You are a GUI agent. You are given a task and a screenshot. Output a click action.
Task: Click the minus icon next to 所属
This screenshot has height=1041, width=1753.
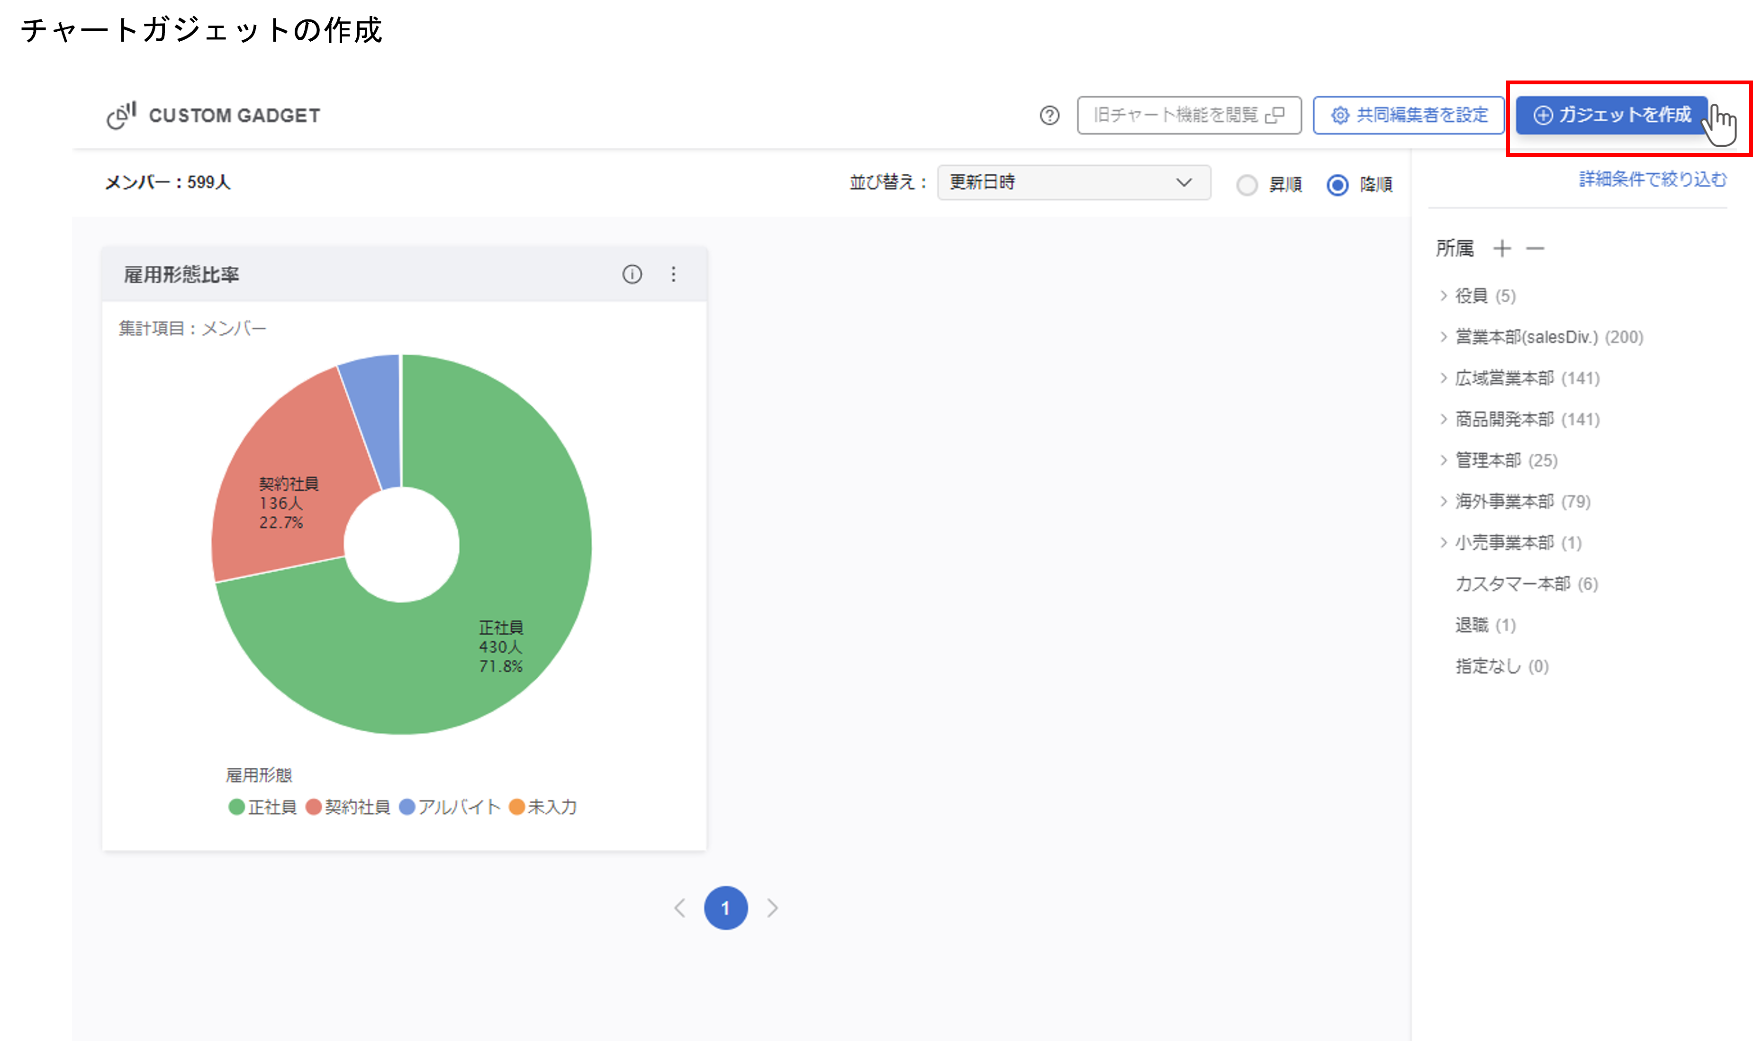tap(1535, 248)
